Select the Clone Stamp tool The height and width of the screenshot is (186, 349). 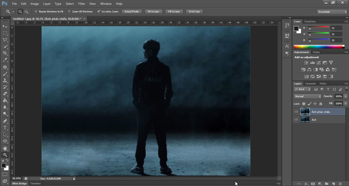pos(5,80)
